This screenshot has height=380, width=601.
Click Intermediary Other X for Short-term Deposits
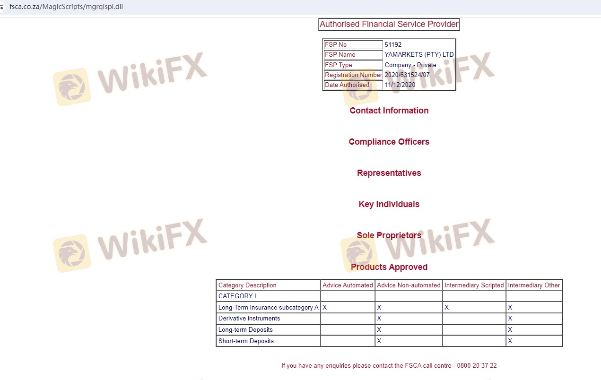click(510, 341)
